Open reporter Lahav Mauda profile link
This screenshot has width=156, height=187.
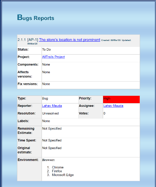click(52, 106)
